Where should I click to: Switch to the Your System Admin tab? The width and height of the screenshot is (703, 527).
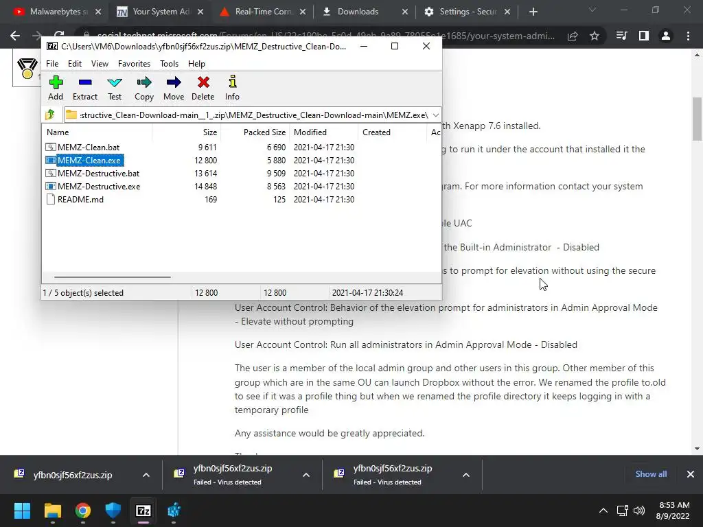tap(159, 12)
